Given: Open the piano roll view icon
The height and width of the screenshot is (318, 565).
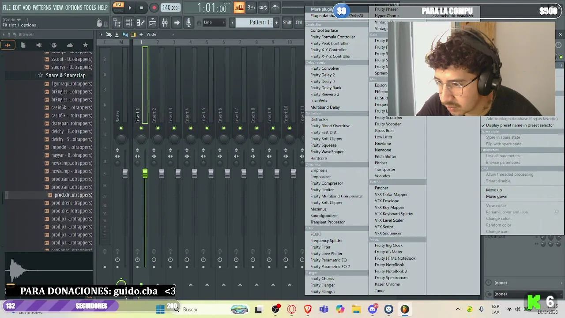Looking at the screenshot, I should click(x=141, y=23).
